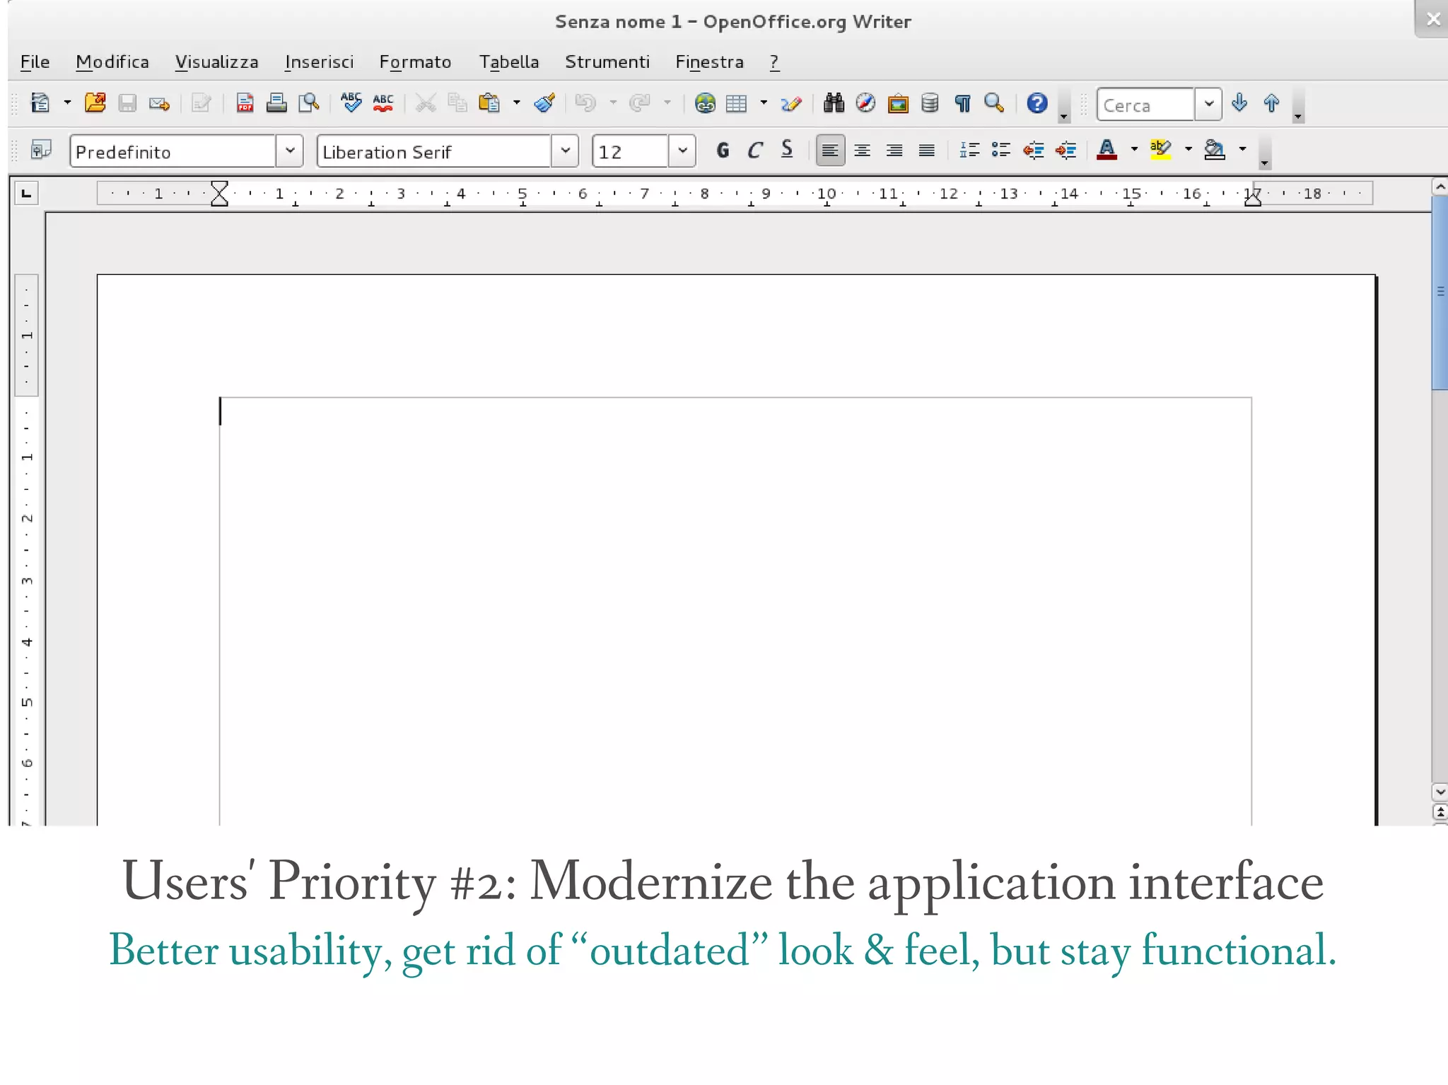Apply paragraph Background Color bucket
The image size is (1448, 1085).
coord(1215,150)
